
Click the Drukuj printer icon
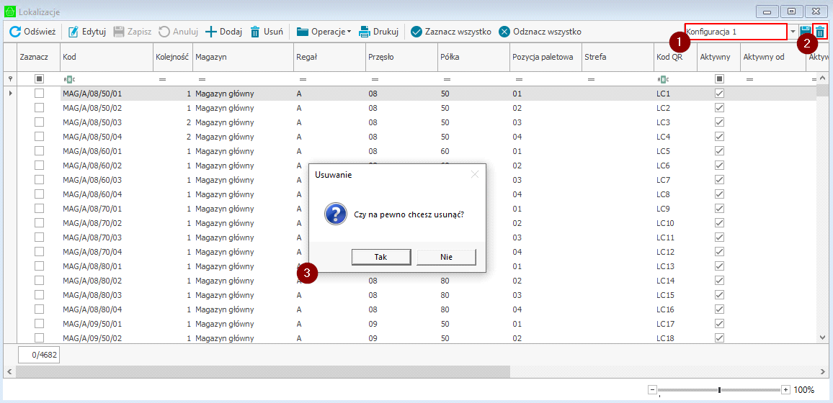coord(365,32)
